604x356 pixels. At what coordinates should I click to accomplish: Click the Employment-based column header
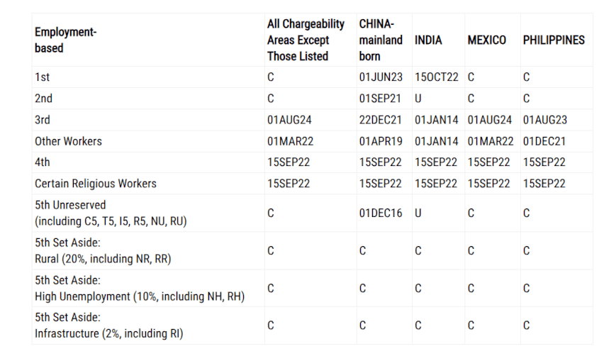(66, 40)
